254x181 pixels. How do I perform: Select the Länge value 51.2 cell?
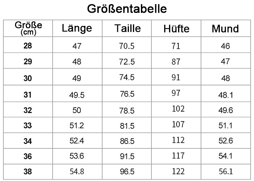[77, 126]
